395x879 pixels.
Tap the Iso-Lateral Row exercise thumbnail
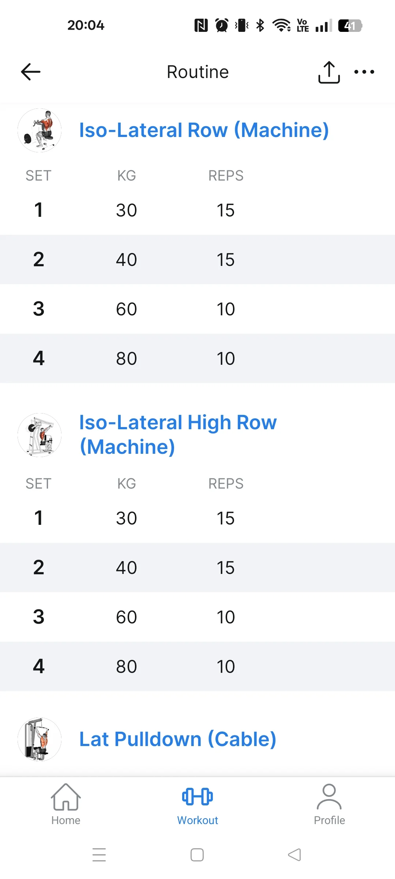coord(39,130)
